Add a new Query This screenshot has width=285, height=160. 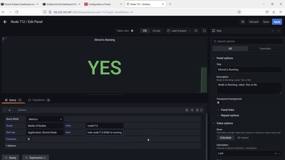pyautogui.click(x=11, y=158)
